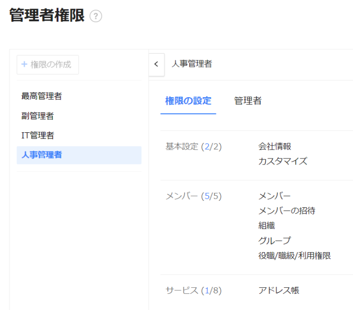The height and width of the screenshot is (310, 353).
Task: Select 最高管理者 in the role list
Action: point(42,96)
